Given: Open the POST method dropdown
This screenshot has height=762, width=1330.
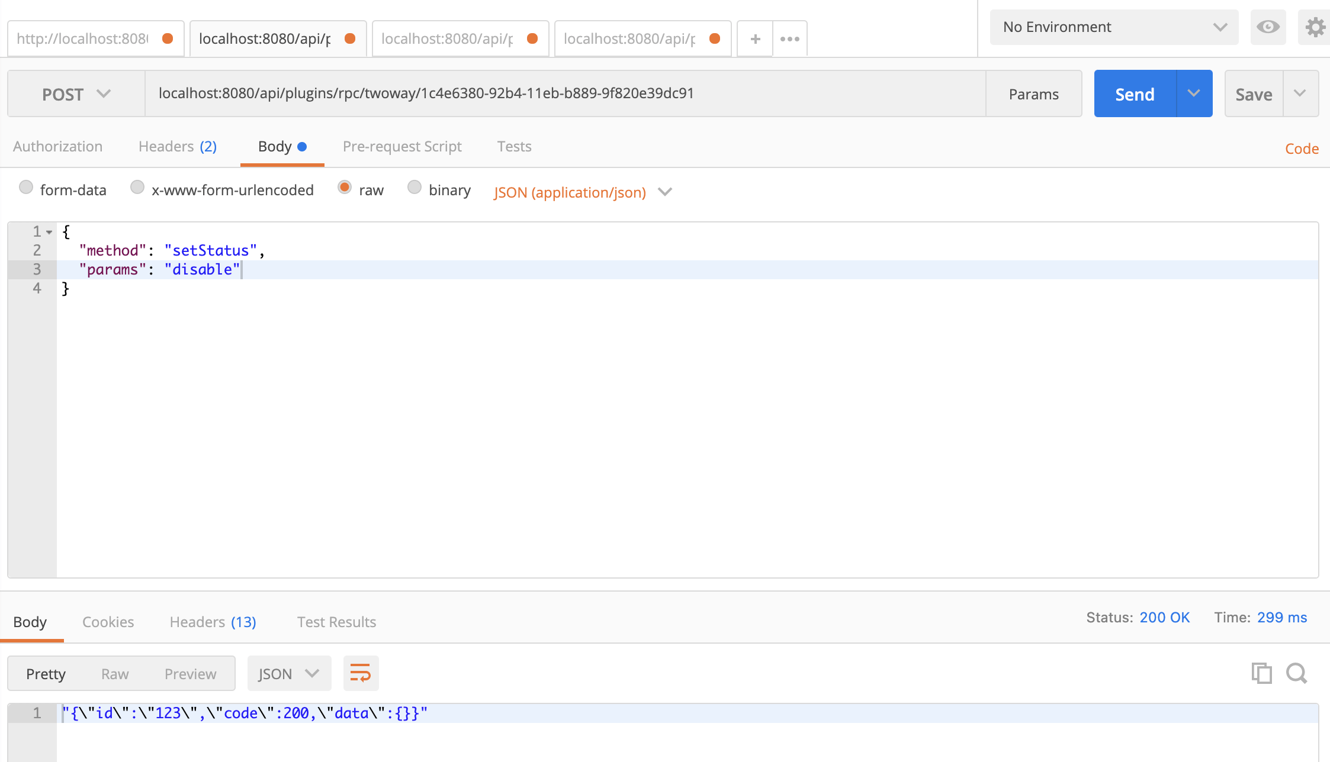Looking at the screenshot, I should 76,94.
